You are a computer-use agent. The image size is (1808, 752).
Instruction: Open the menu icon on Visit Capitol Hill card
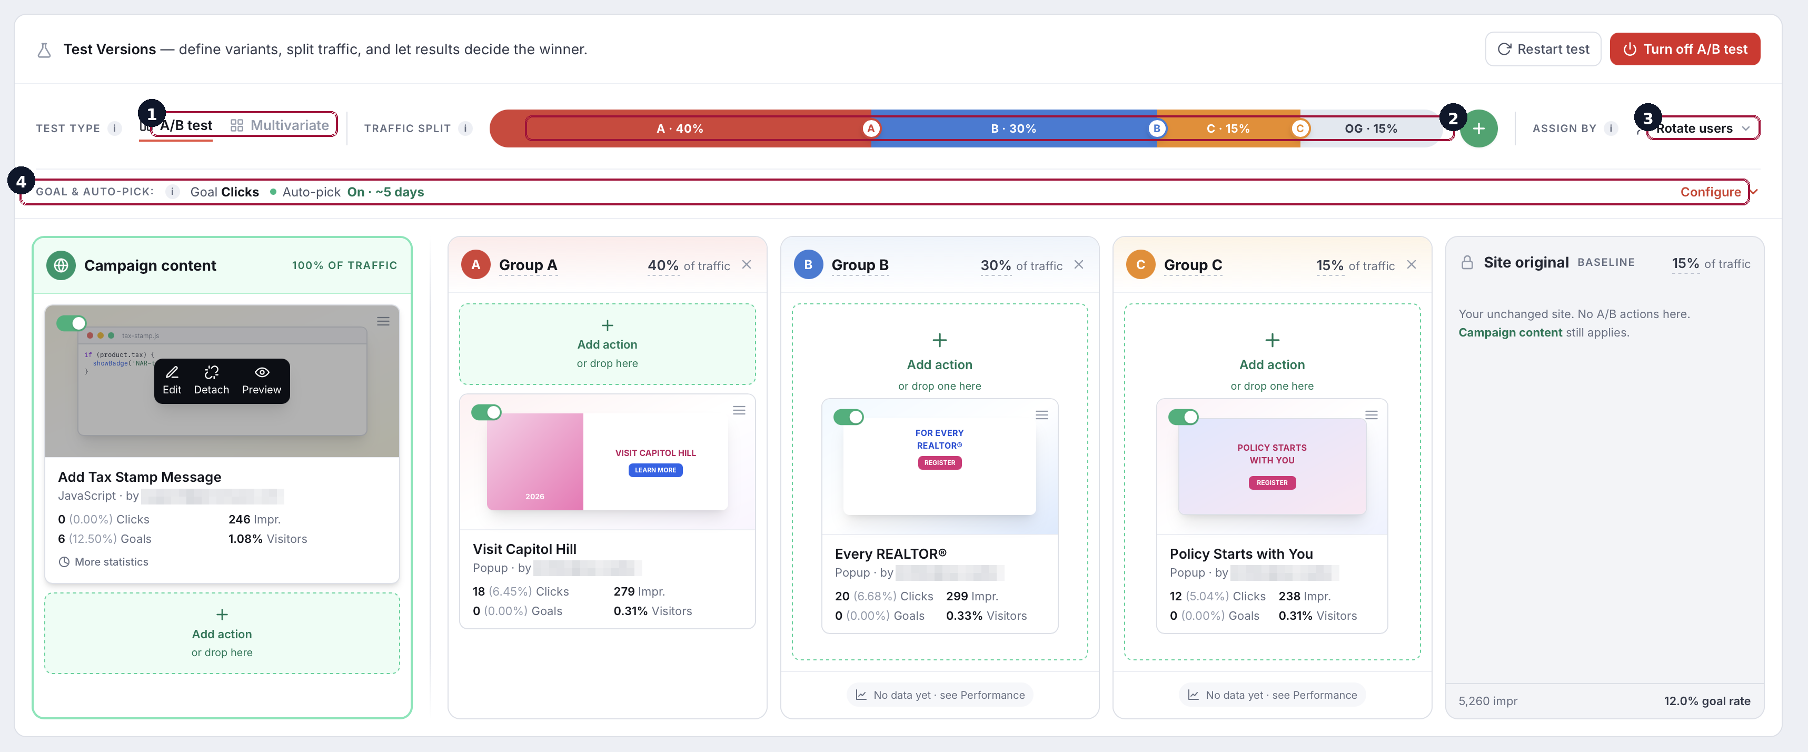click(739, 410)
